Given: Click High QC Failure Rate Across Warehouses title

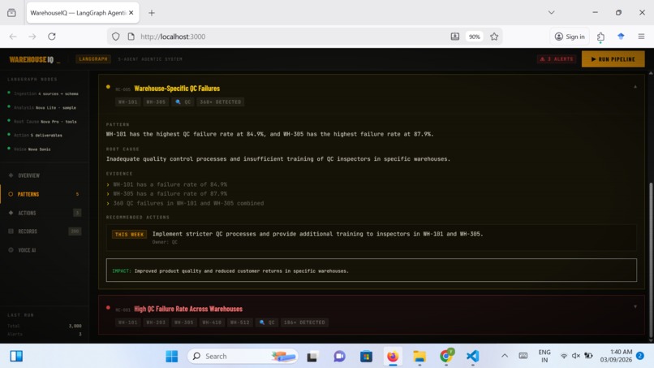Looking at the screenshot, I should tap(188, 309).
